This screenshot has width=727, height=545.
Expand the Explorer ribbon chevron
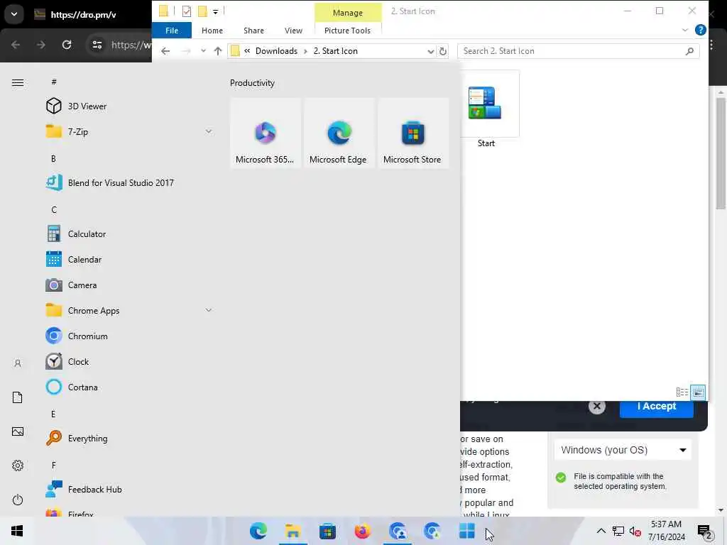685,30
